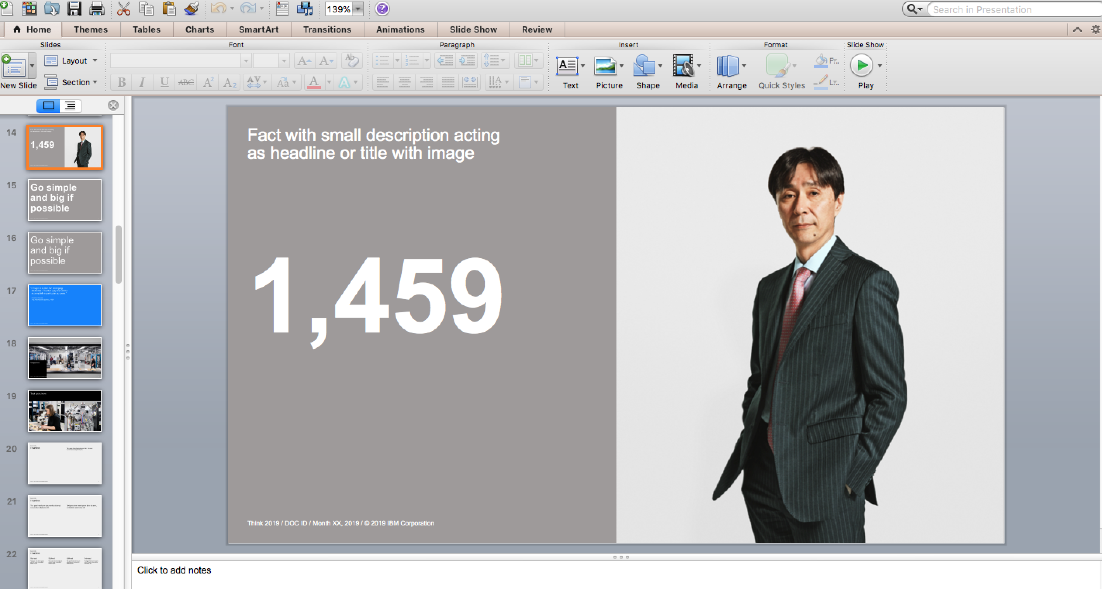The width and height of the screenshot is (1102, 589).
Task: Click the Open file folder icon
Action: click(52, 9)
